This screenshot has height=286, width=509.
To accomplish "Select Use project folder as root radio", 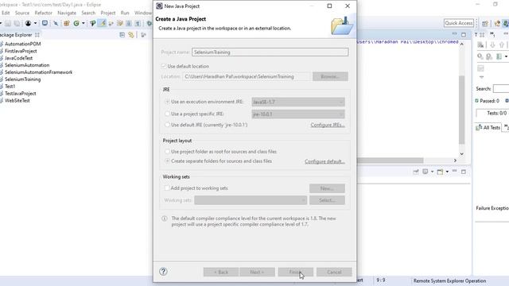I will 168,152.
